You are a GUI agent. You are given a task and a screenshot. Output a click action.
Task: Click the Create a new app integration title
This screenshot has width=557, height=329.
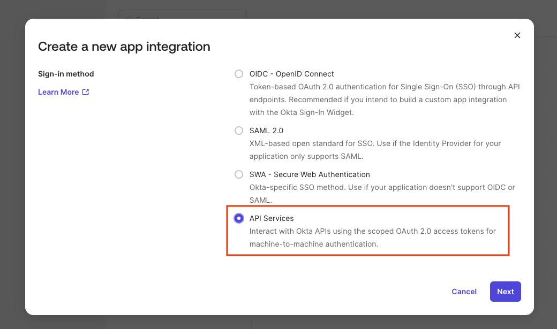[124, 47]
